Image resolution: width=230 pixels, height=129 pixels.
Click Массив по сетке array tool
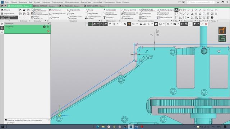[145, 18]
